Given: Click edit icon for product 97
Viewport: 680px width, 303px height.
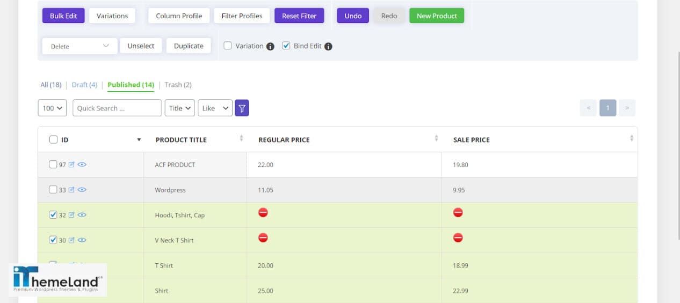Looking at the screenshot, I should tap(71, 165).
